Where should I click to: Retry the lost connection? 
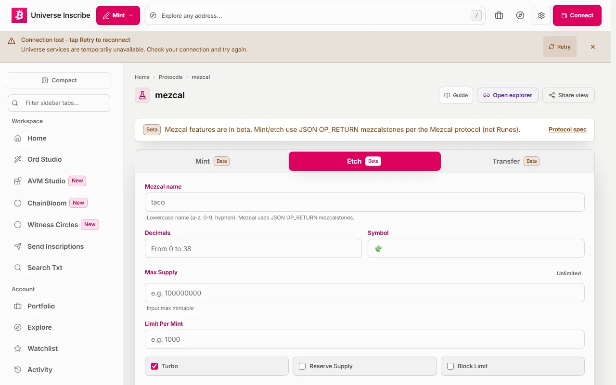tap(560, 47)
